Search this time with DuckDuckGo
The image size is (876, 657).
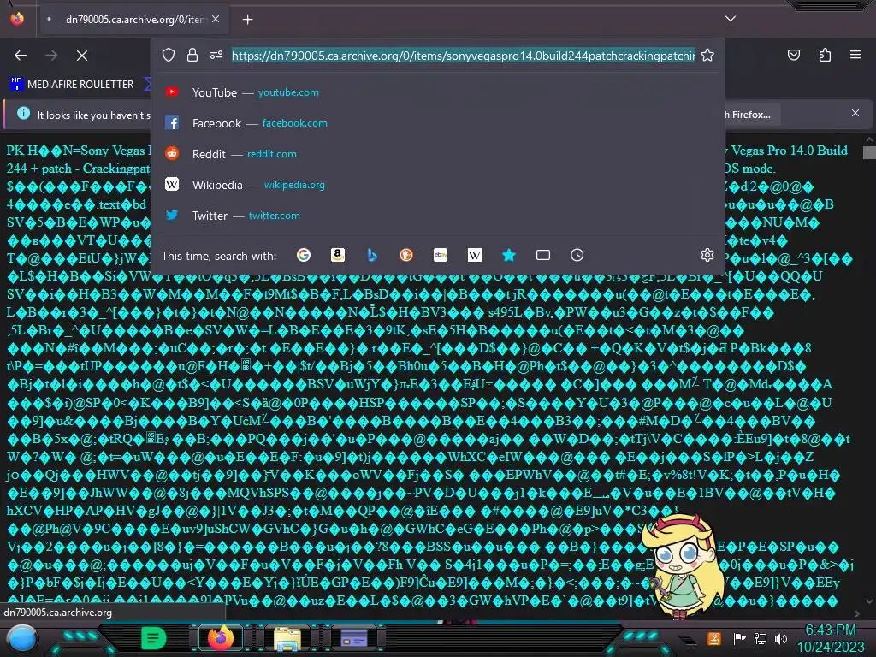tap(406, 255)
